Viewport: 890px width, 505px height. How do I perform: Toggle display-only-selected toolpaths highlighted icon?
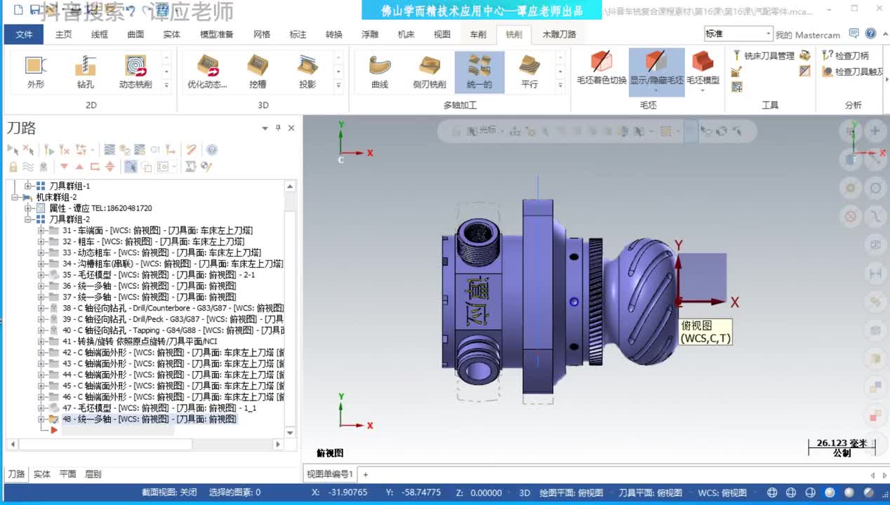[131, 166]
